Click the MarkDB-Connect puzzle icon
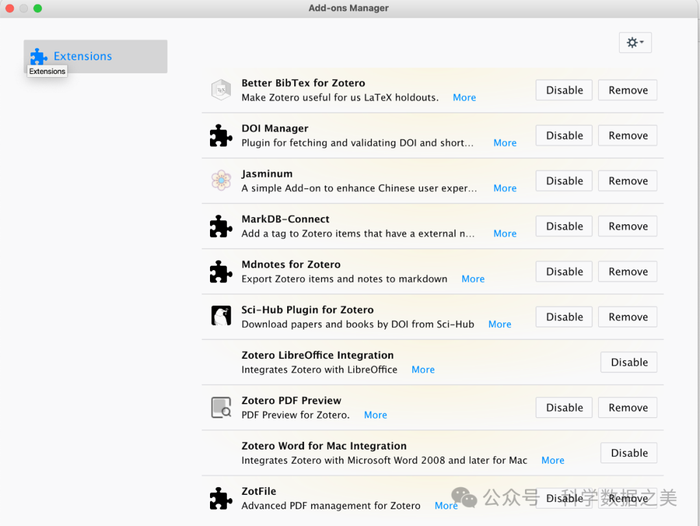The width and height of the screenshot is (700, 526). point(221,226)
